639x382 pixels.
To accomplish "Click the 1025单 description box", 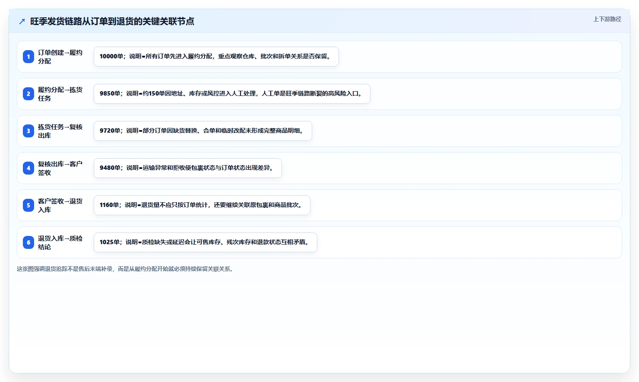I will click(206, 242).
